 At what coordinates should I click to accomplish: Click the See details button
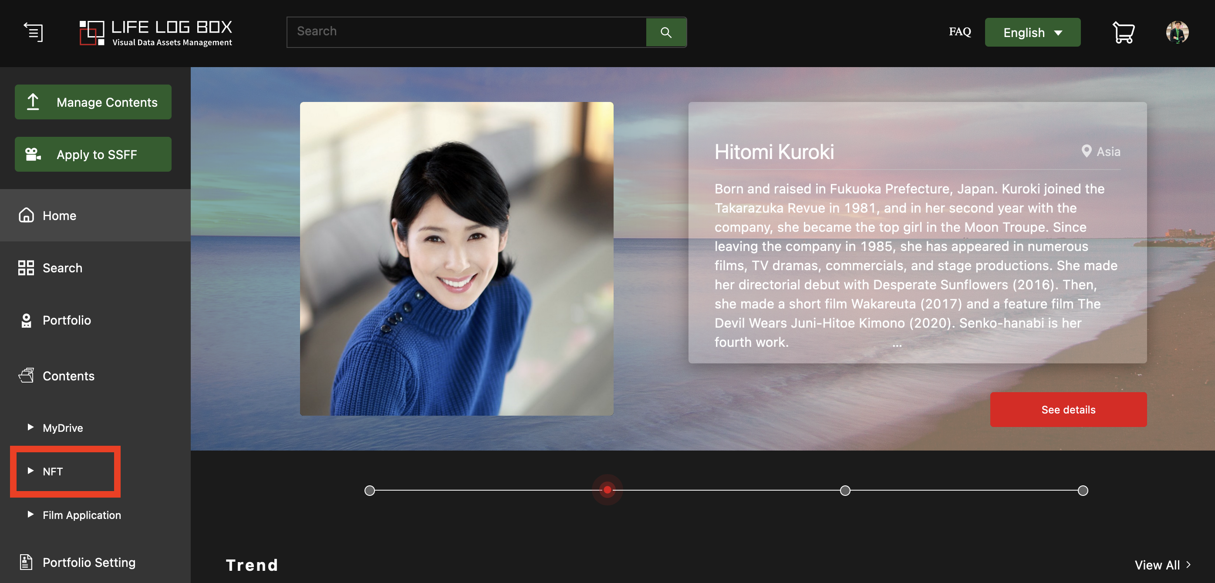[x=1068, y=409]
